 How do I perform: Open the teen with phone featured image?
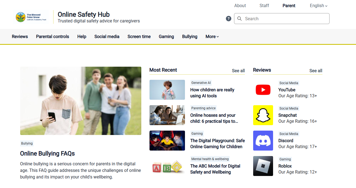[x=81, y=101]
